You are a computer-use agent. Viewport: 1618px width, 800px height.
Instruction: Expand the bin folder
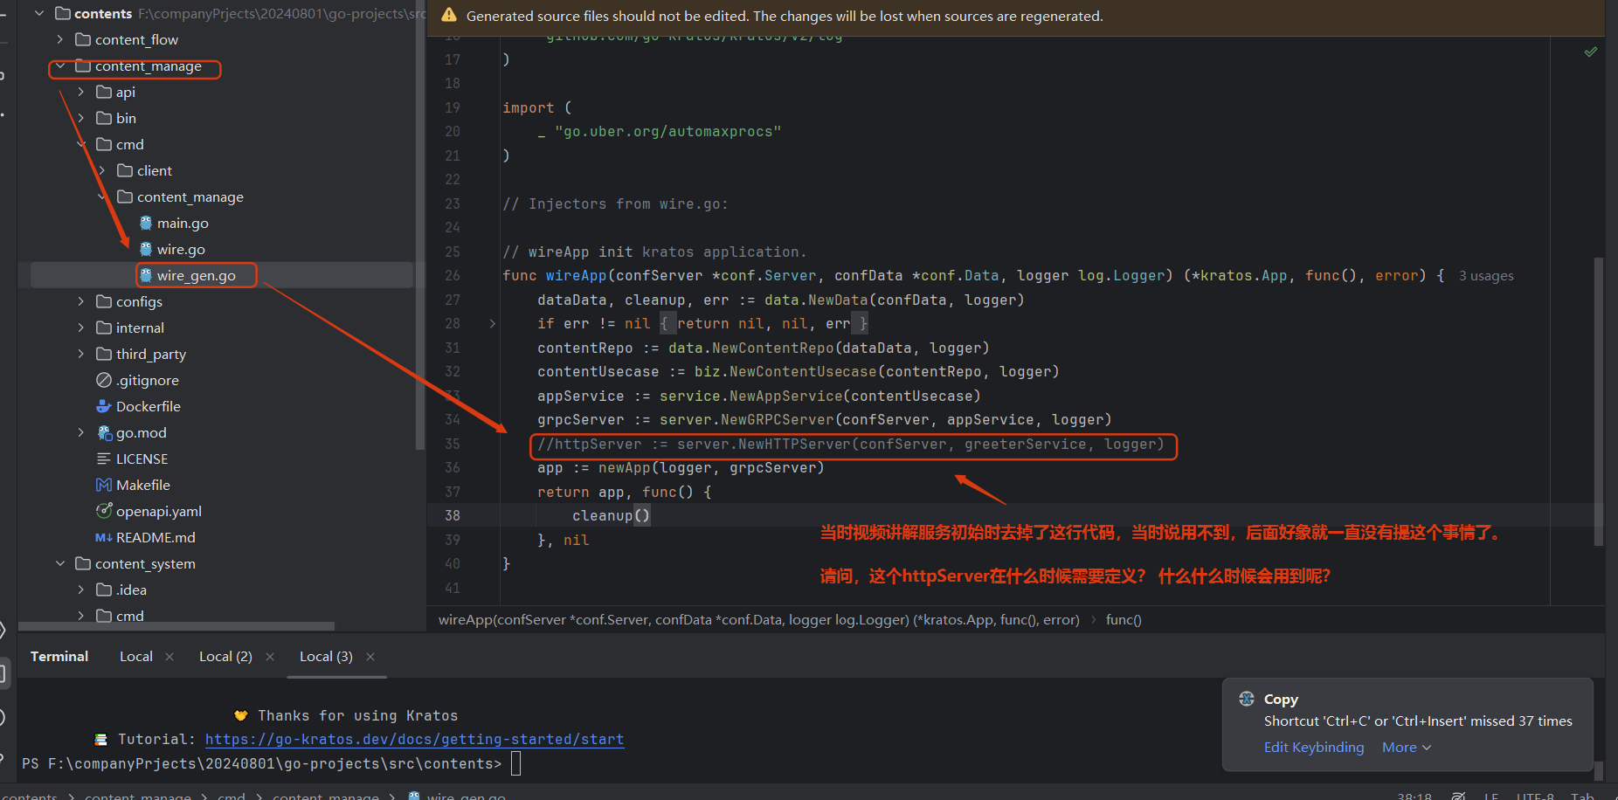coord(81,118)
